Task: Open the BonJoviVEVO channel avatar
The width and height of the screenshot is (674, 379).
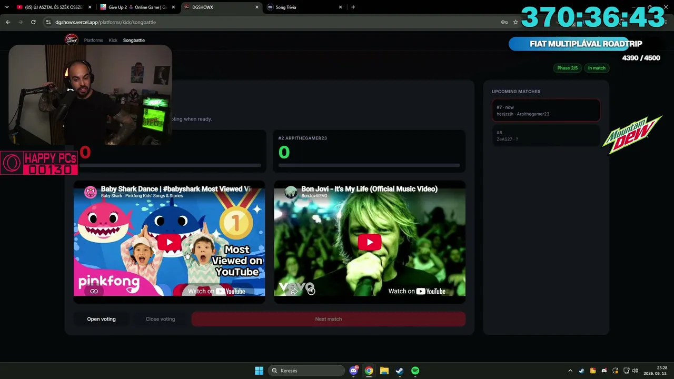Action: point(291,192)
